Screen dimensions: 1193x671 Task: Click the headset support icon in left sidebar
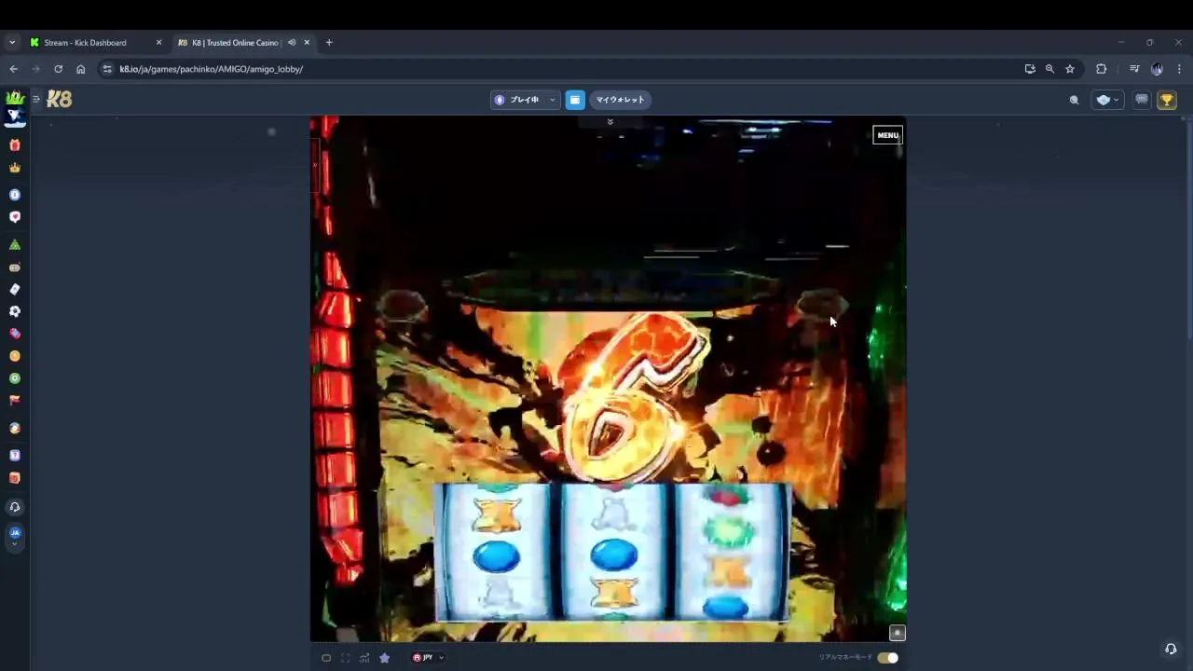point(15,507)
